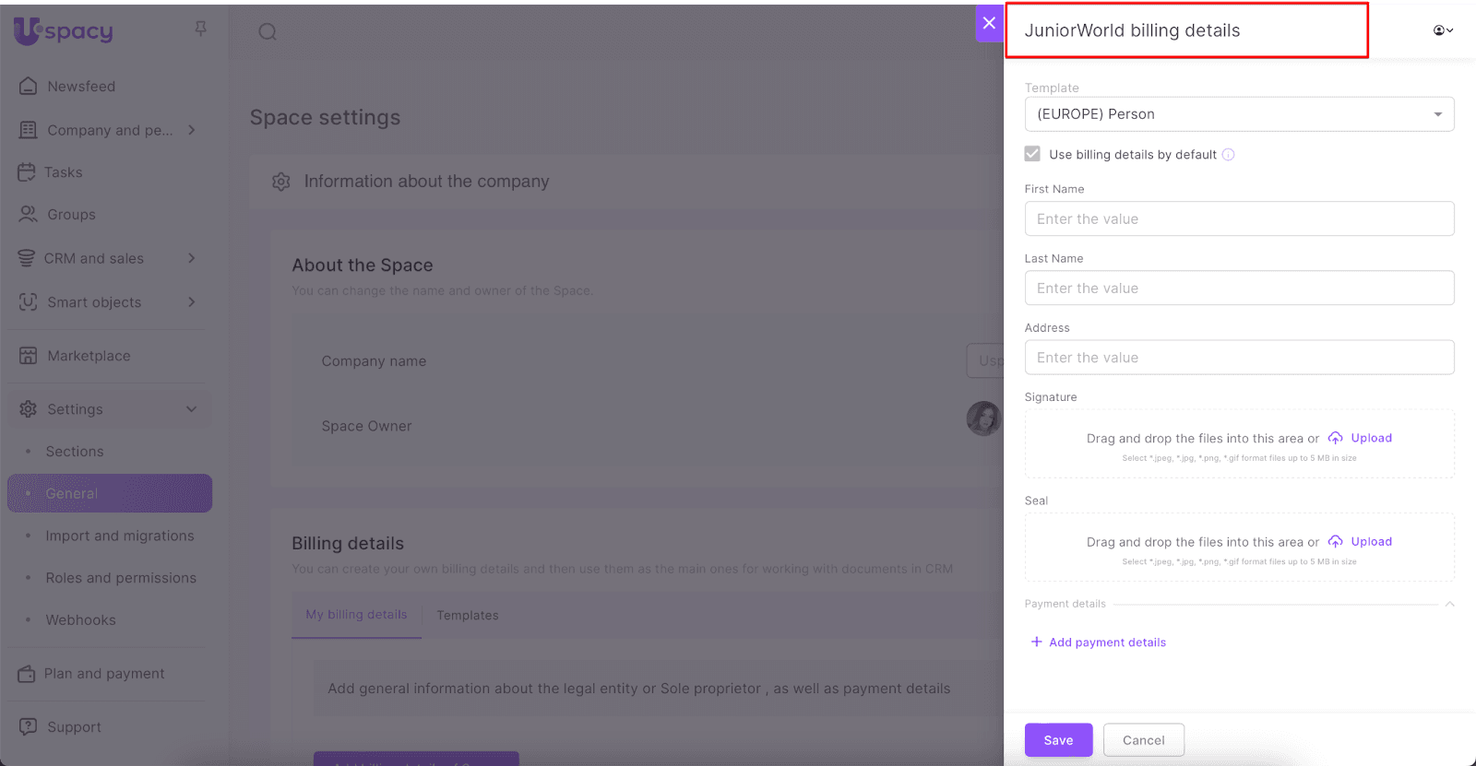This screenshot has width=1476, height=766.
Task: Toggle Use billing details by default checkbox
Action: (x=1032, y=154)
